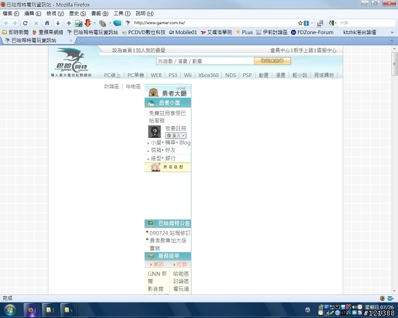Click the 勇者造型 banner
The width and height of the screenshot is (398, 318).
[x=168, y=167]
